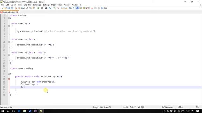Open File Explorer from the taskbar
This screenshot has width=202, height=113.
point(25,111)
